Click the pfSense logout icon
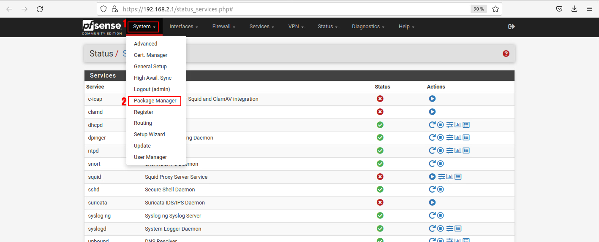 (512, 27)
